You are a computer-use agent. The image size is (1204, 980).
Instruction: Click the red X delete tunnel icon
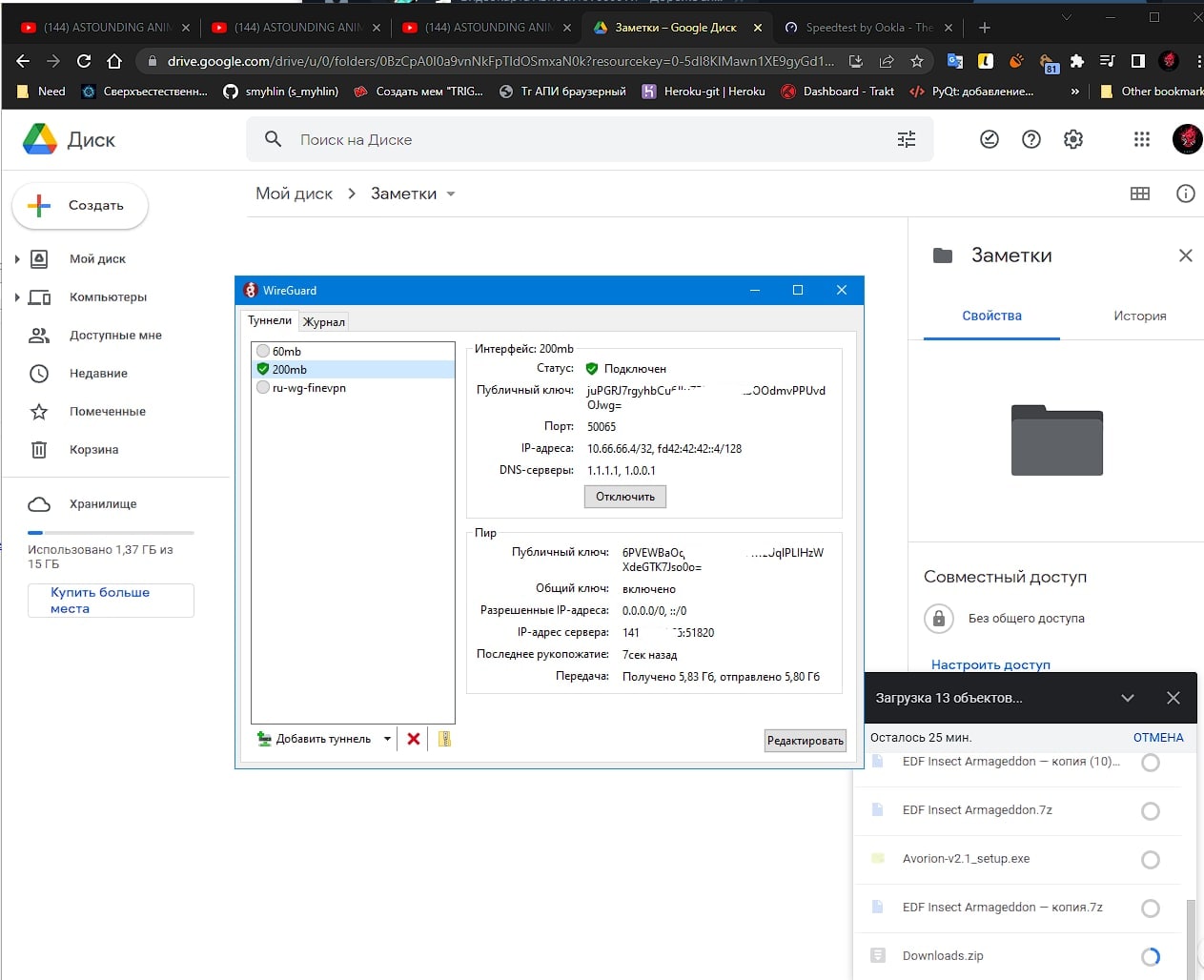tap(414, 739)
